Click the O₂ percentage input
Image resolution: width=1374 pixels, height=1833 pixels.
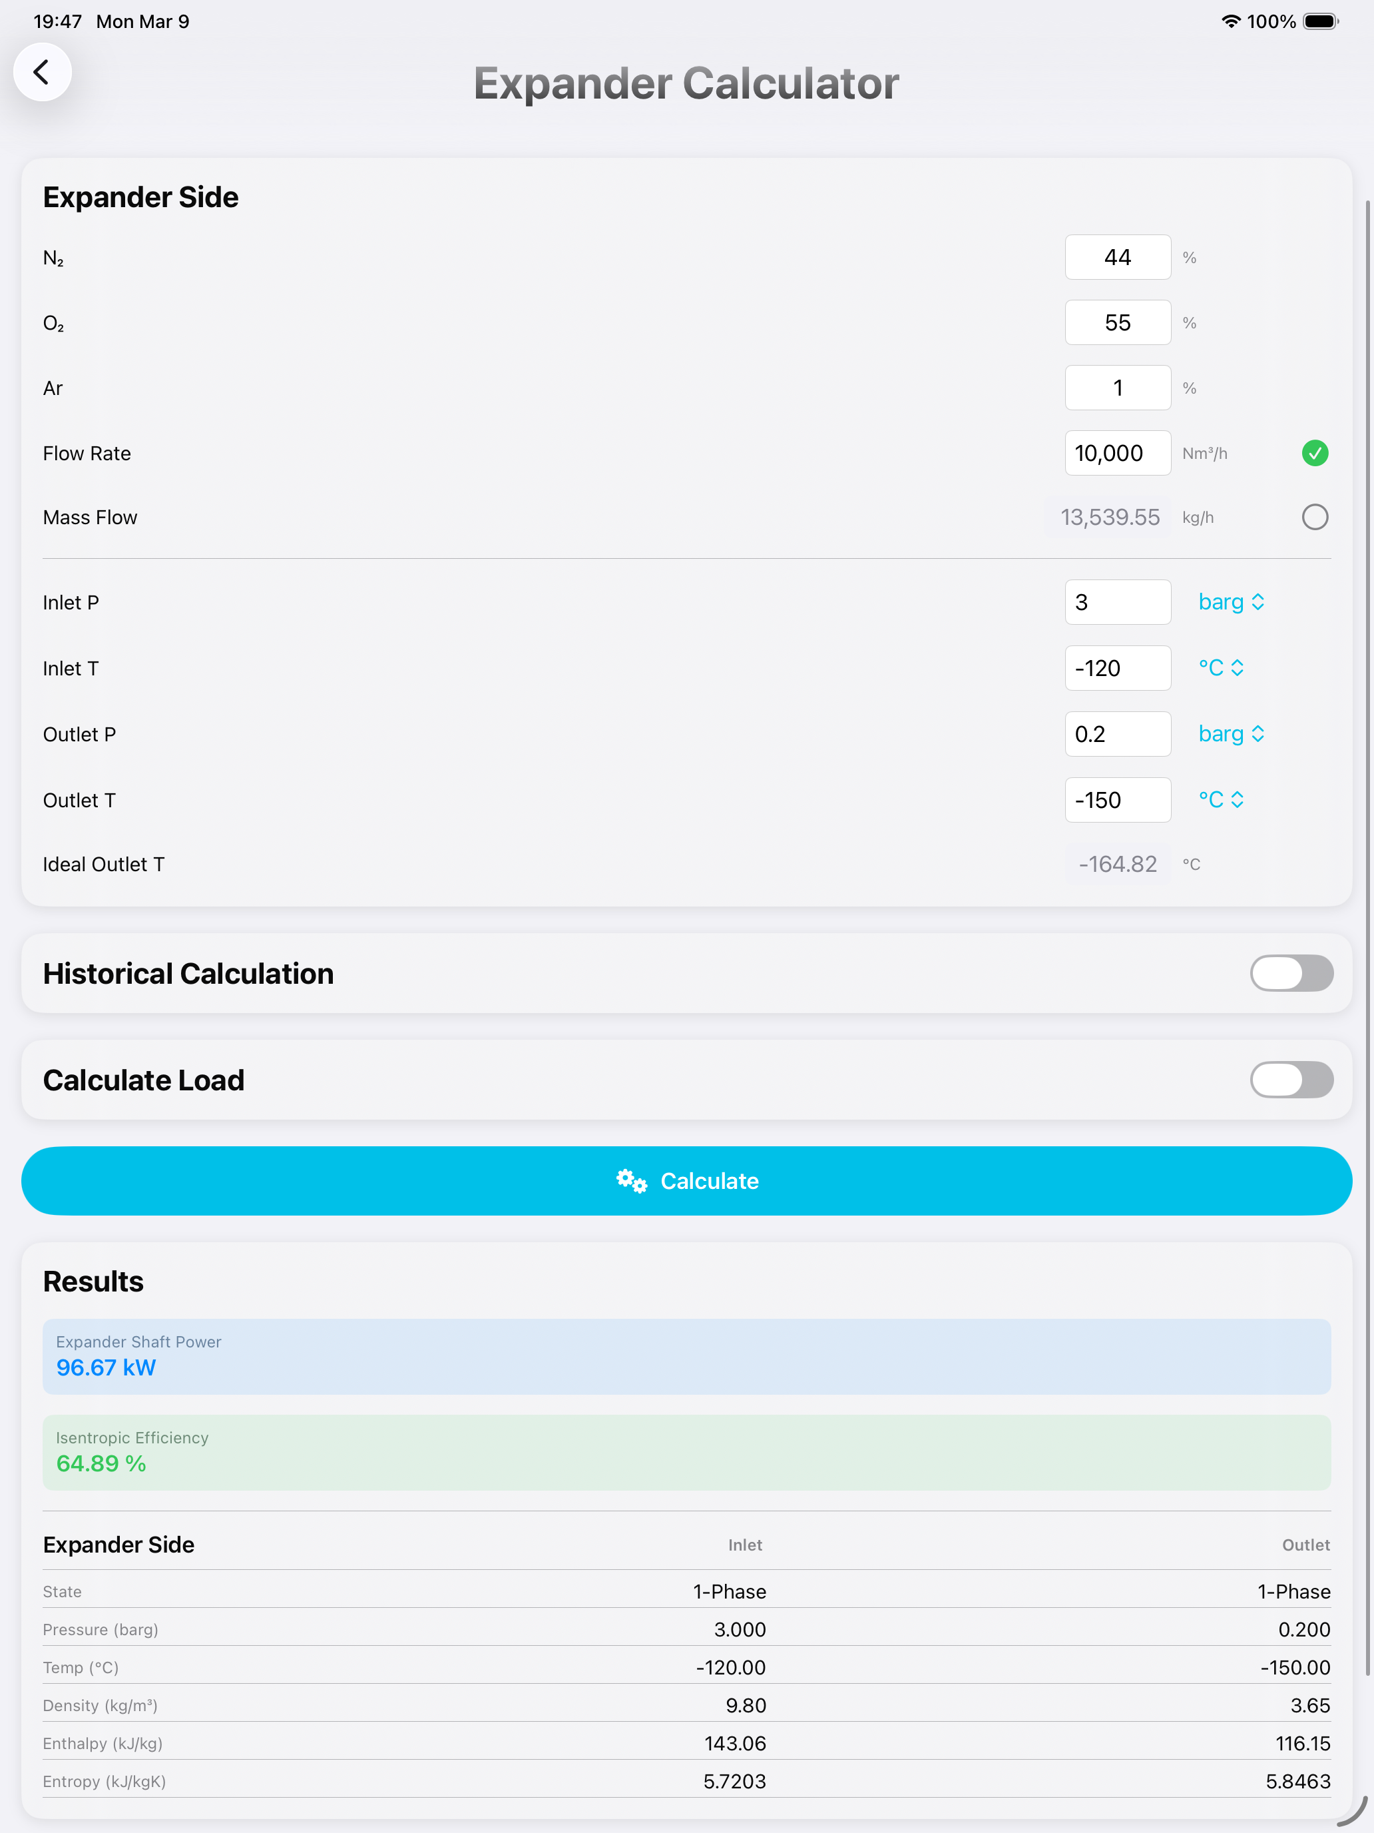1117,323
